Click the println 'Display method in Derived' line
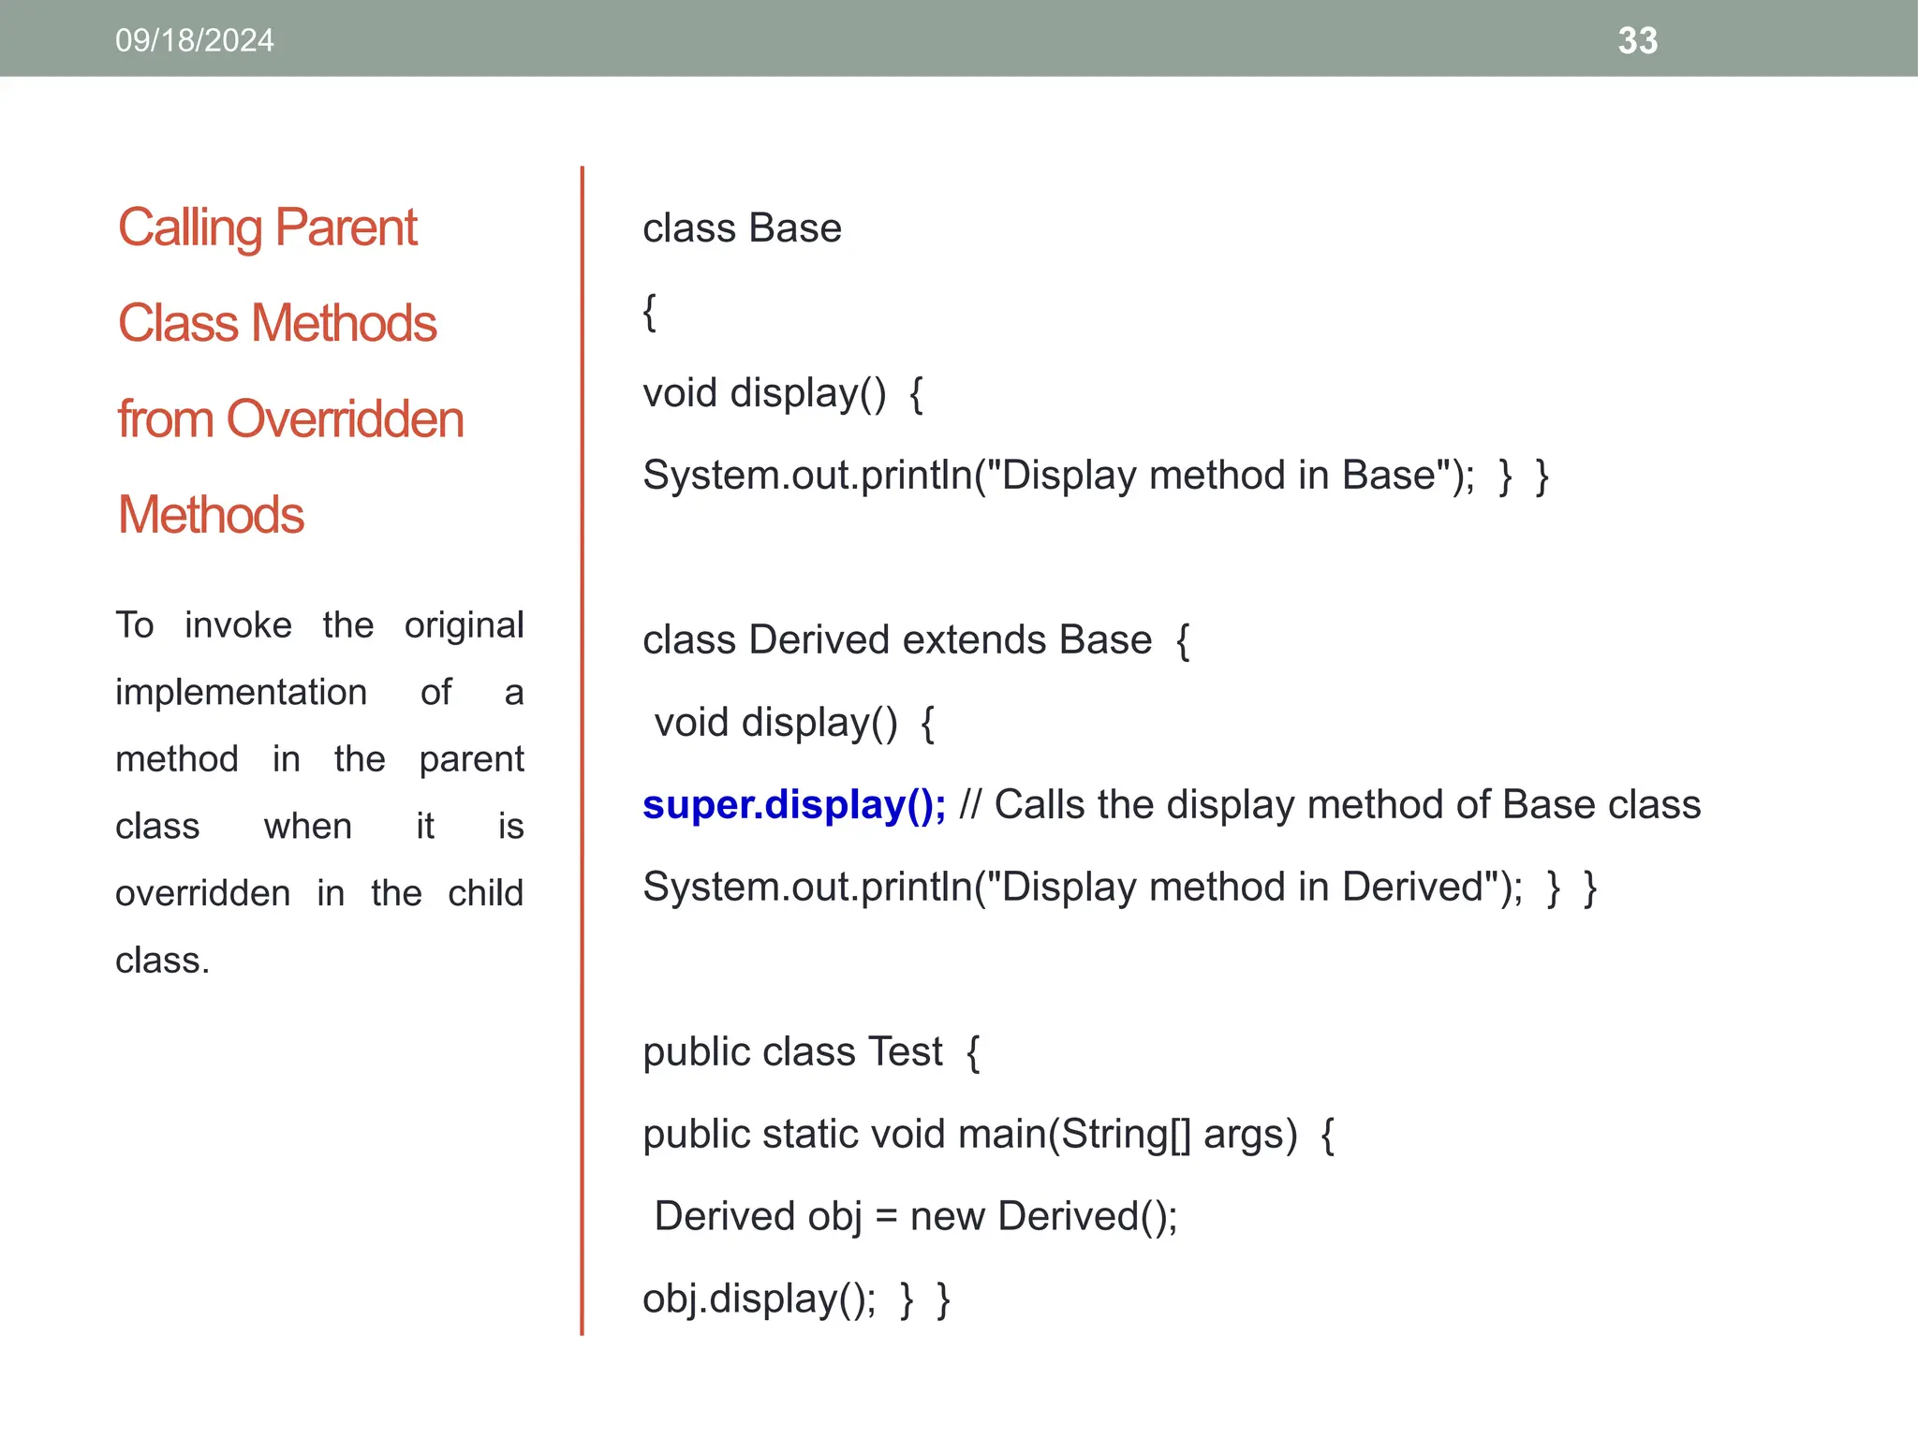The width and height of the screenshot is (1918, 1438). [1120, 888]
